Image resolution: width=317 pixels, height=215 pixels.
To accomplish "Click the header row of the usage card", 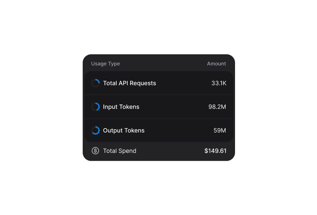I will (160, 64).
